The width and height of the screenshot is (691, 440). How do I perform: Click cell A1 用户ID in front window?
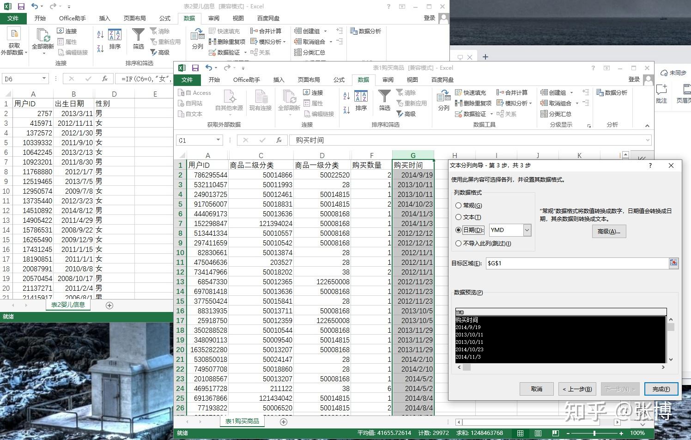pos(207,165)
